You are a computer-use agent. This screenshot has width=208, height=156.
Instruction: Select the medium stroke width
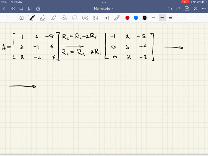coord(162,18)
